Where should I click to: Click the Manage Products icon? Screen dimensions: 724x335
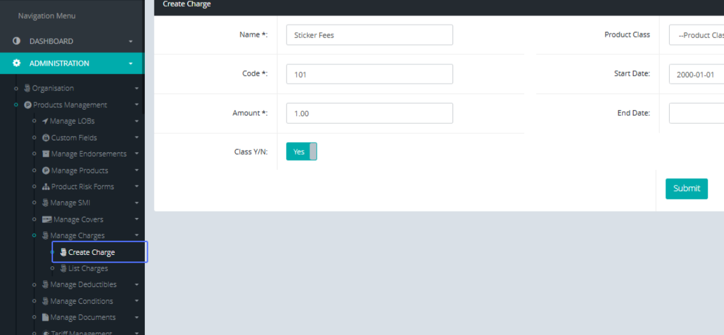tap(46, 171)
